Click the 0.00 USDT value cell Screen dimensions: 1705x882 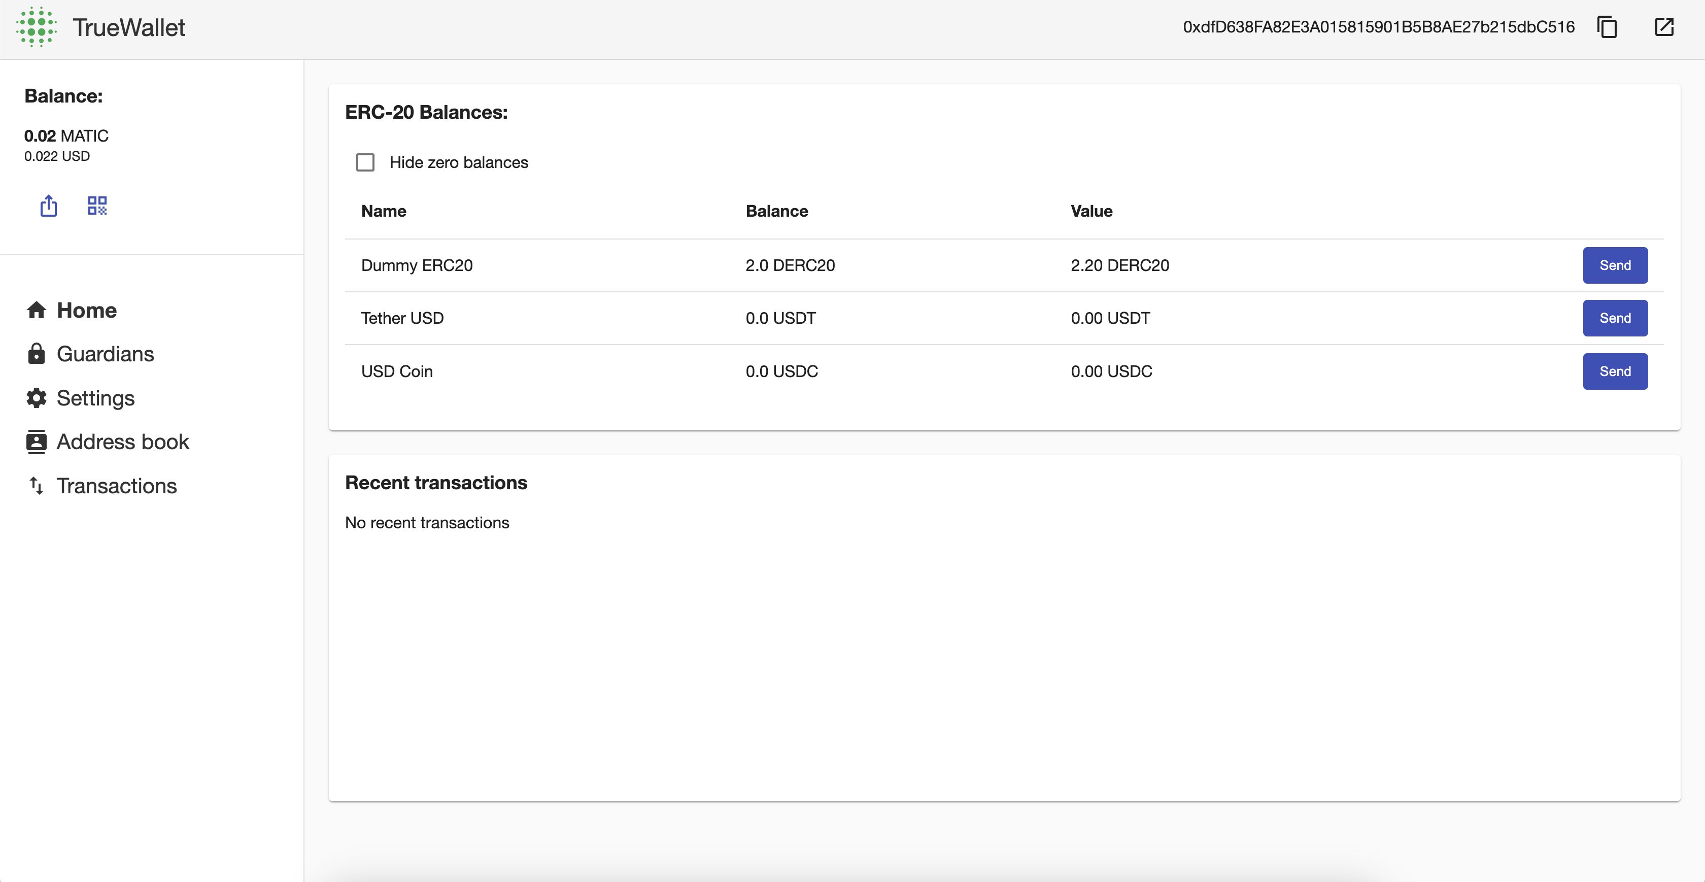(1111, 319)
